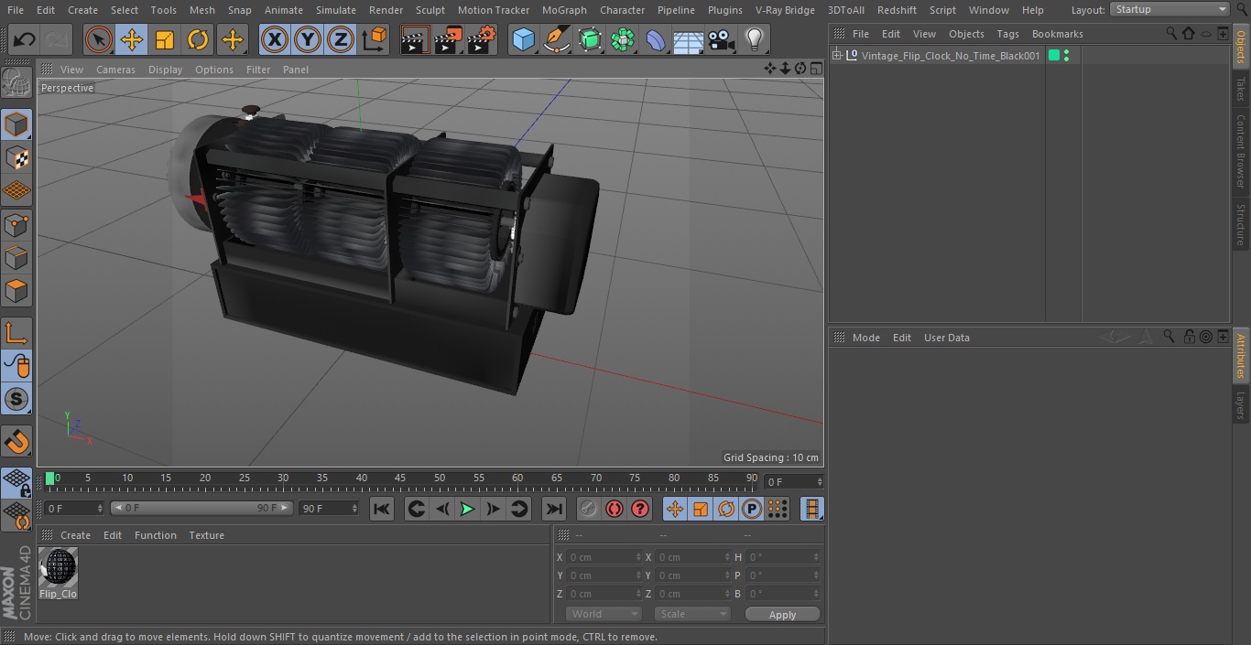Switch to Texture mode checker icon
Screen dimensions: 1251x645
click(16, 157)
